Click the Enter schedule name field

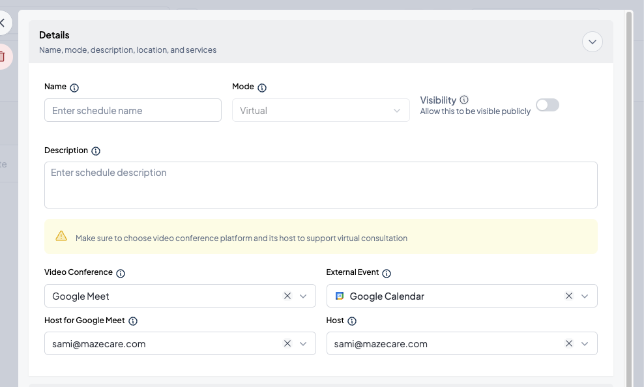(x=133, y=110)
